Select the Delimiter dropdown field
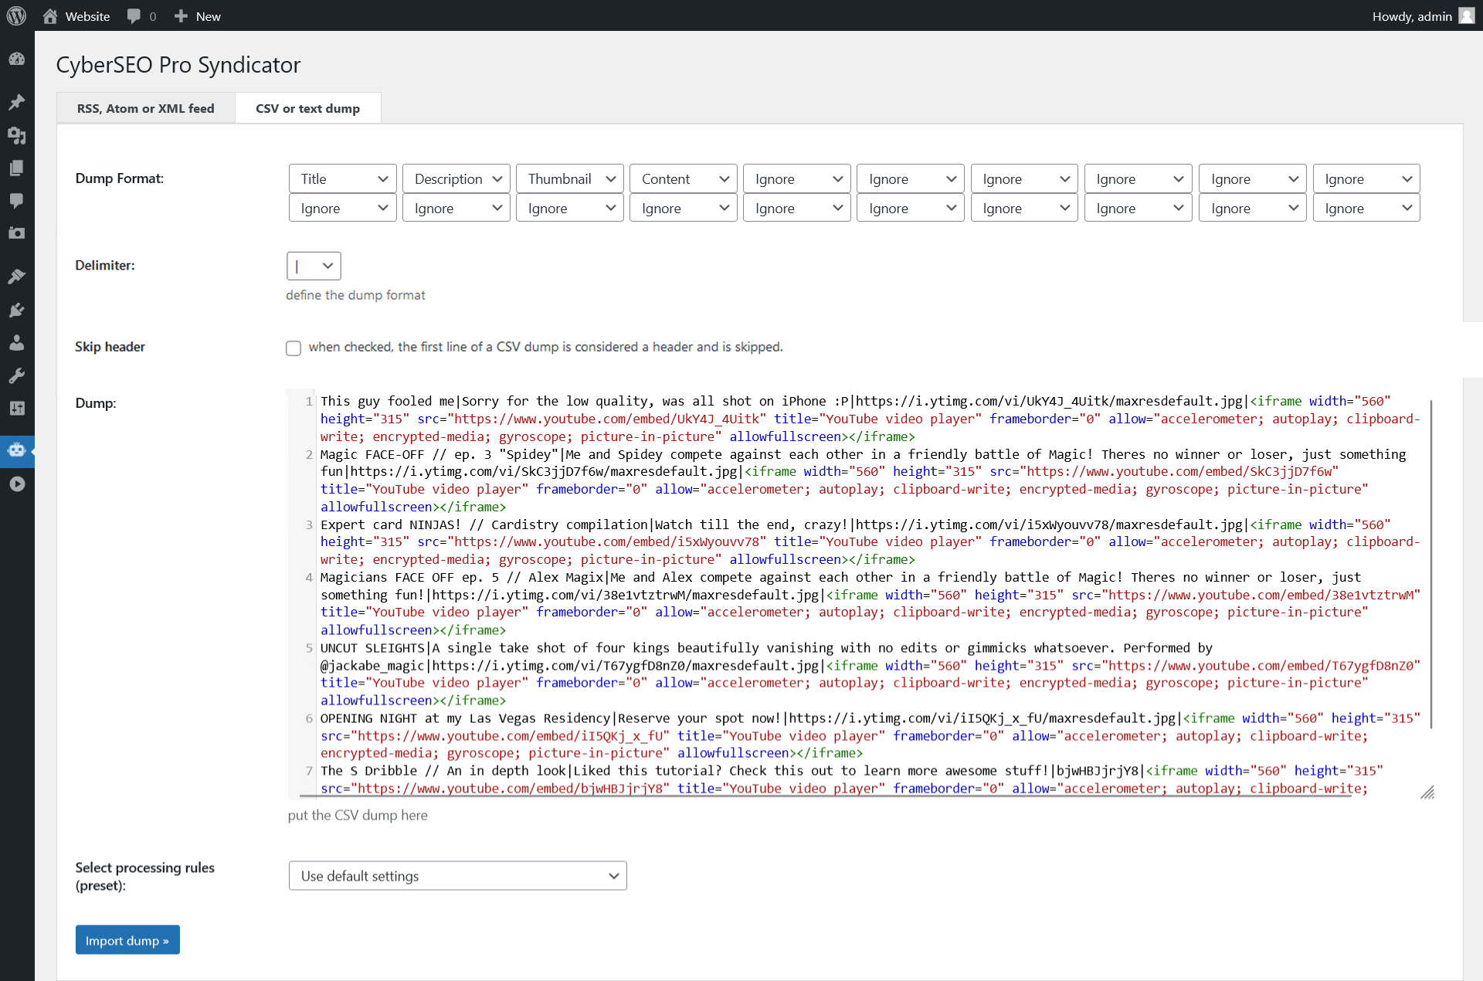 coord(312,265)
